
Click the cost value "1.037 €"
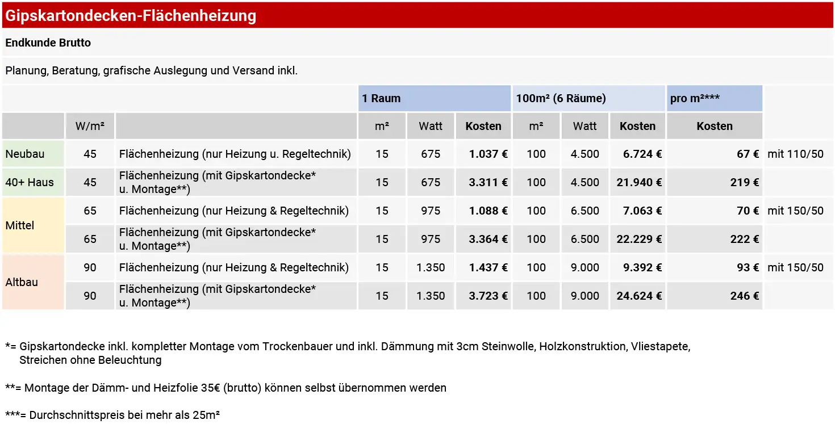click(x=489, y=154)
